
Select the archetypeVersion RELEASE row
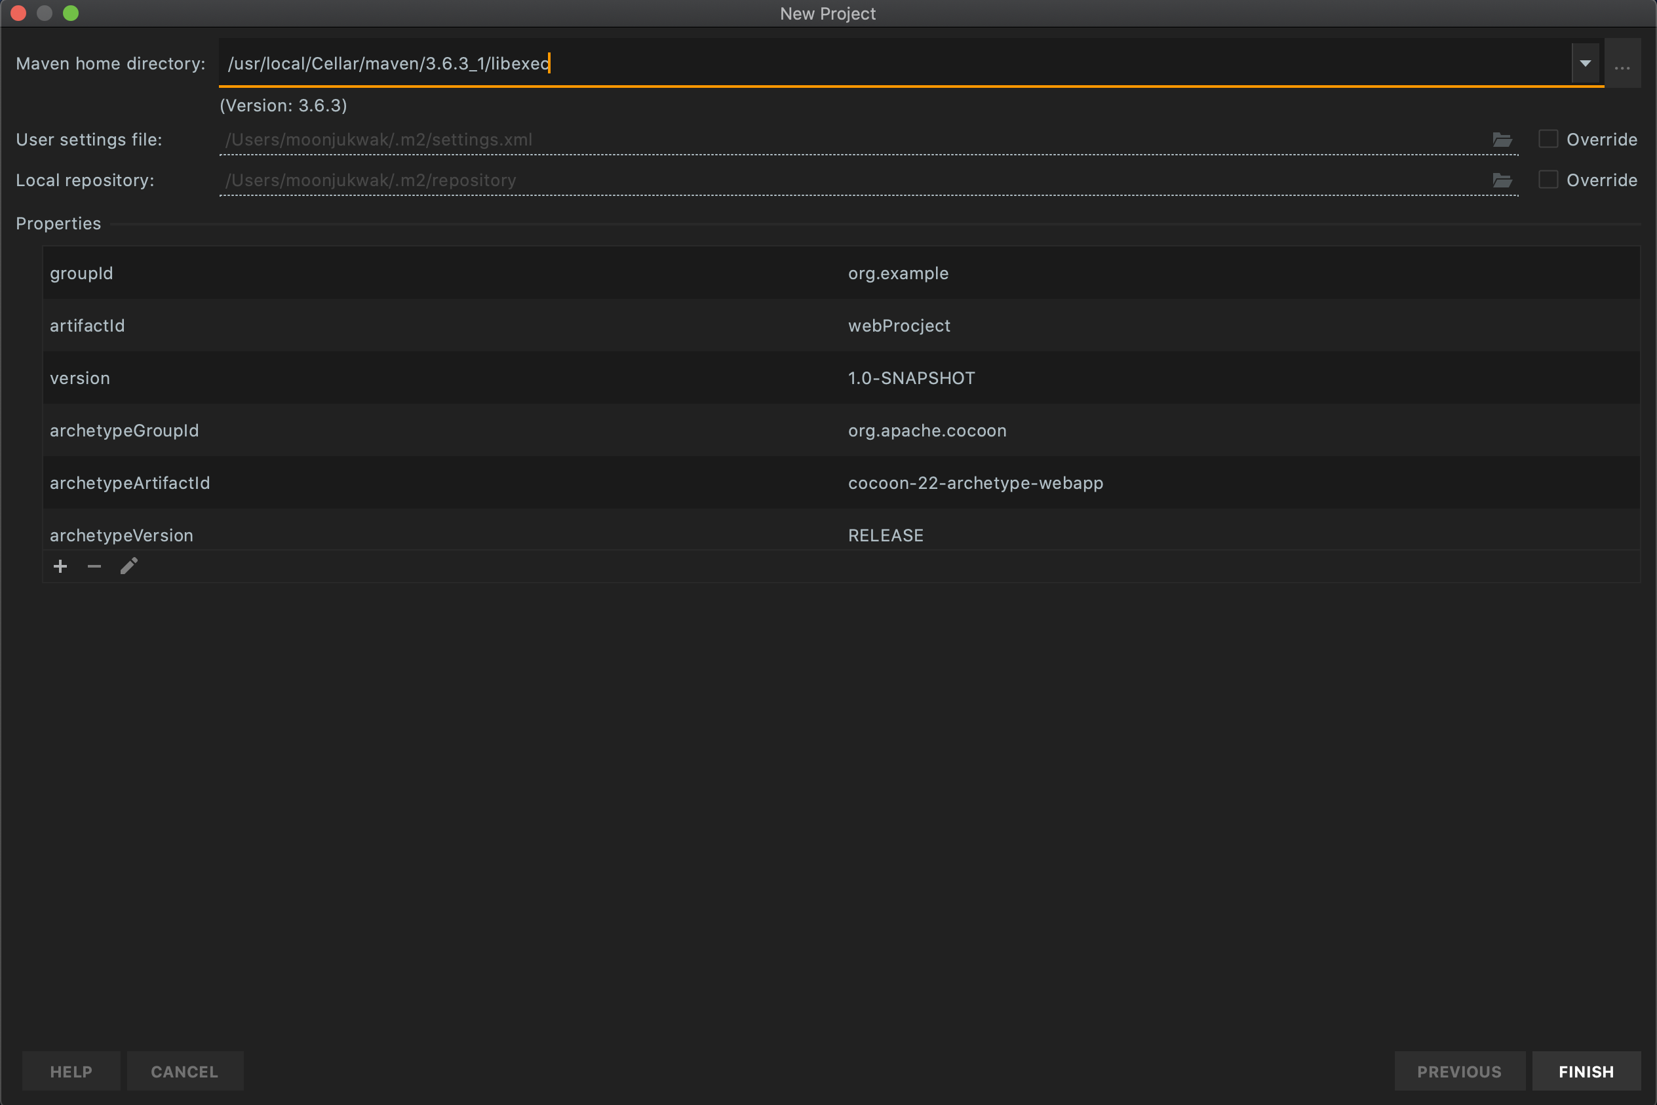(x=841, y=534)
